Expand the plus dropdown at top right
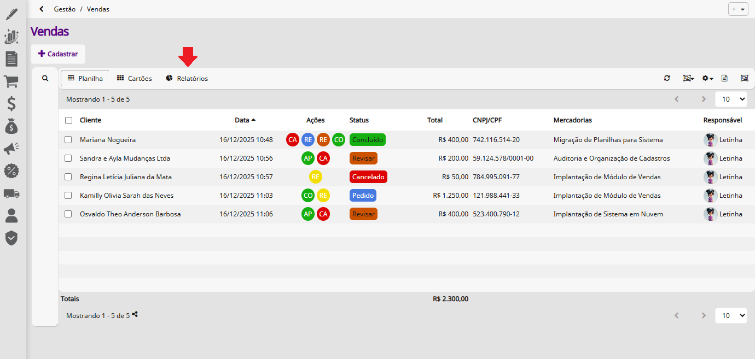 coord(738,9)
